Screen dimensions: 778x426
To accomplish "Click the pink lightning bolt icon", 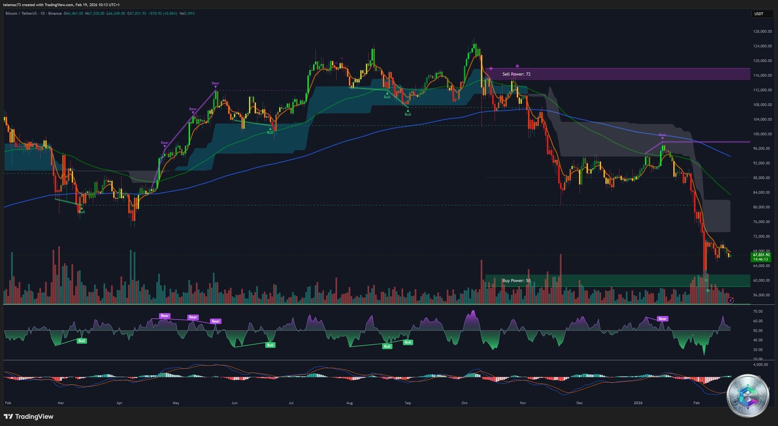I will click(x=730, y=301).
